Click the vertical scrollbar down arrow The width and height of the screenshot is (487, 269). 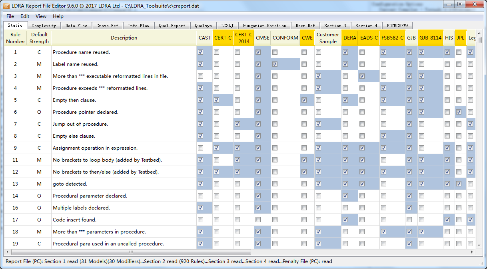click(479, 245)
